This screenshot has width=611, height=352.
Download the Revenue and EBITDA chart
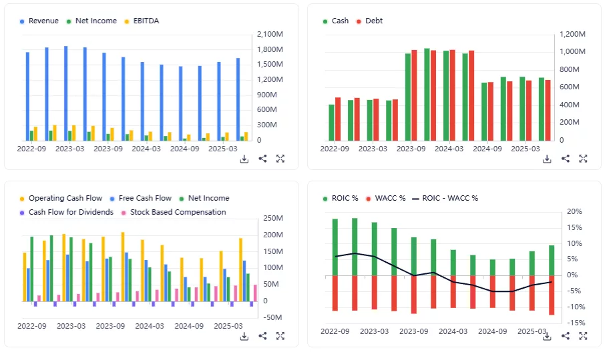244,159
